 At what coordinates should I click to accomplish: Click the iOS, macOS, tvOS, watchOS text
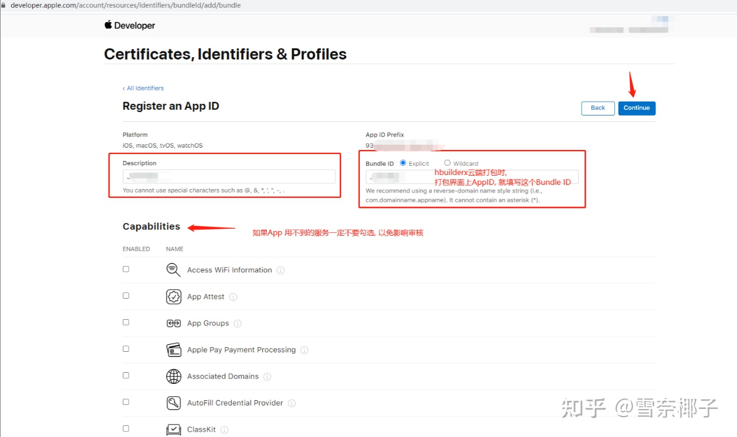pyautogui.click(x=162, y=145)
